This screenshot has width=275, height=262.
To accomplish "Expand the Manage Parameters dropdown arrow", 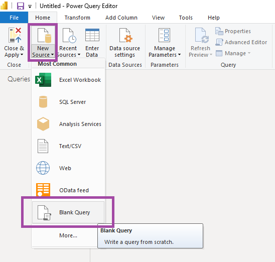I will pyautogui.click(x=179, y=55).
